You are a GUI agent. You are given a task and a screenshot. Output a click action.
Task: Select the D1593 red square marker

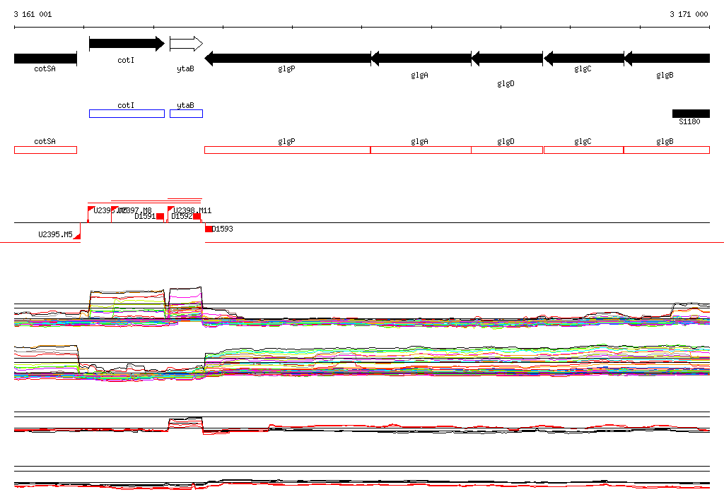coord(209,229)
